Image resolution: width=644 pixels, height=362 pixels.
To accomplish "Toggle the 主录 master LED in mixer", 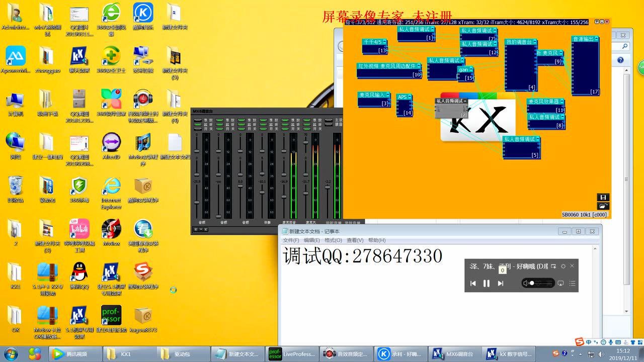I will click(329, 120).
